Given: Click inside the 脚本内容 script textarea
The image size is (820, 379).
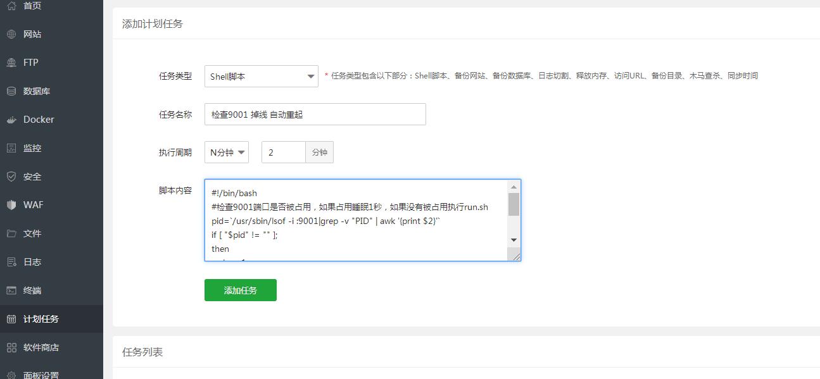Looking at the screenshot, I should coord(356,220).
